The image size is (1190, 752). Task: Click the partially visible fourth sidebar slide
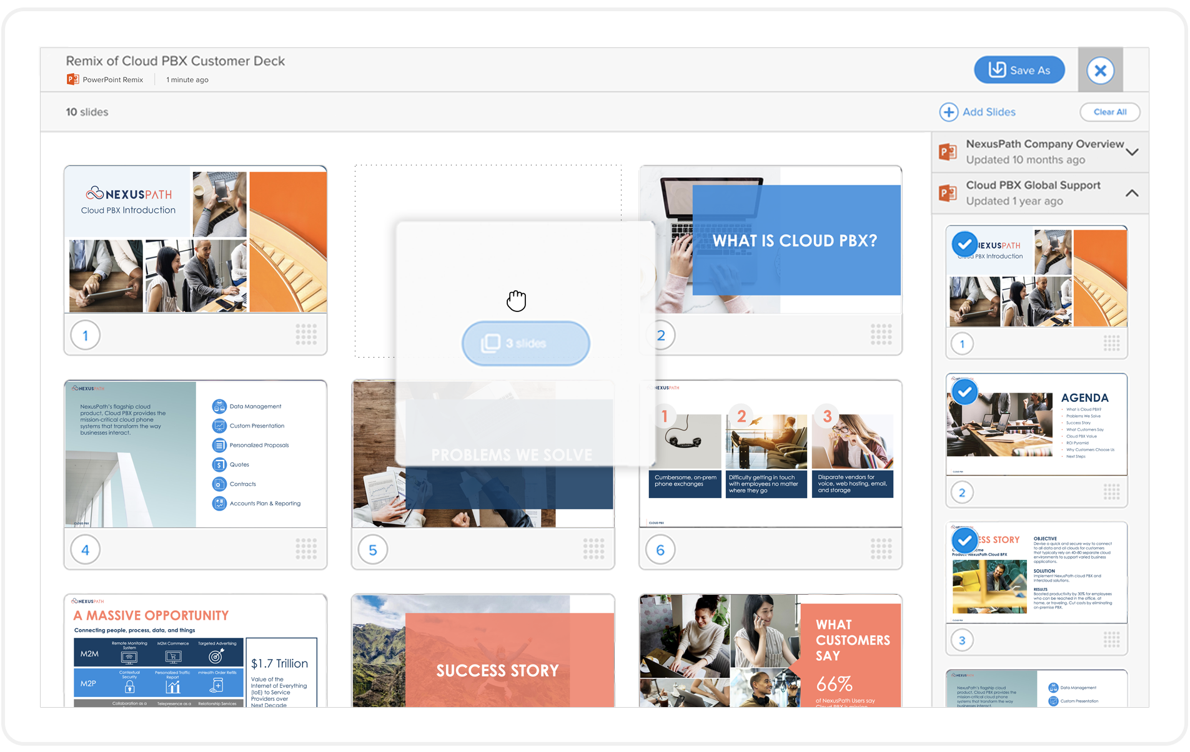[1036, 689]
